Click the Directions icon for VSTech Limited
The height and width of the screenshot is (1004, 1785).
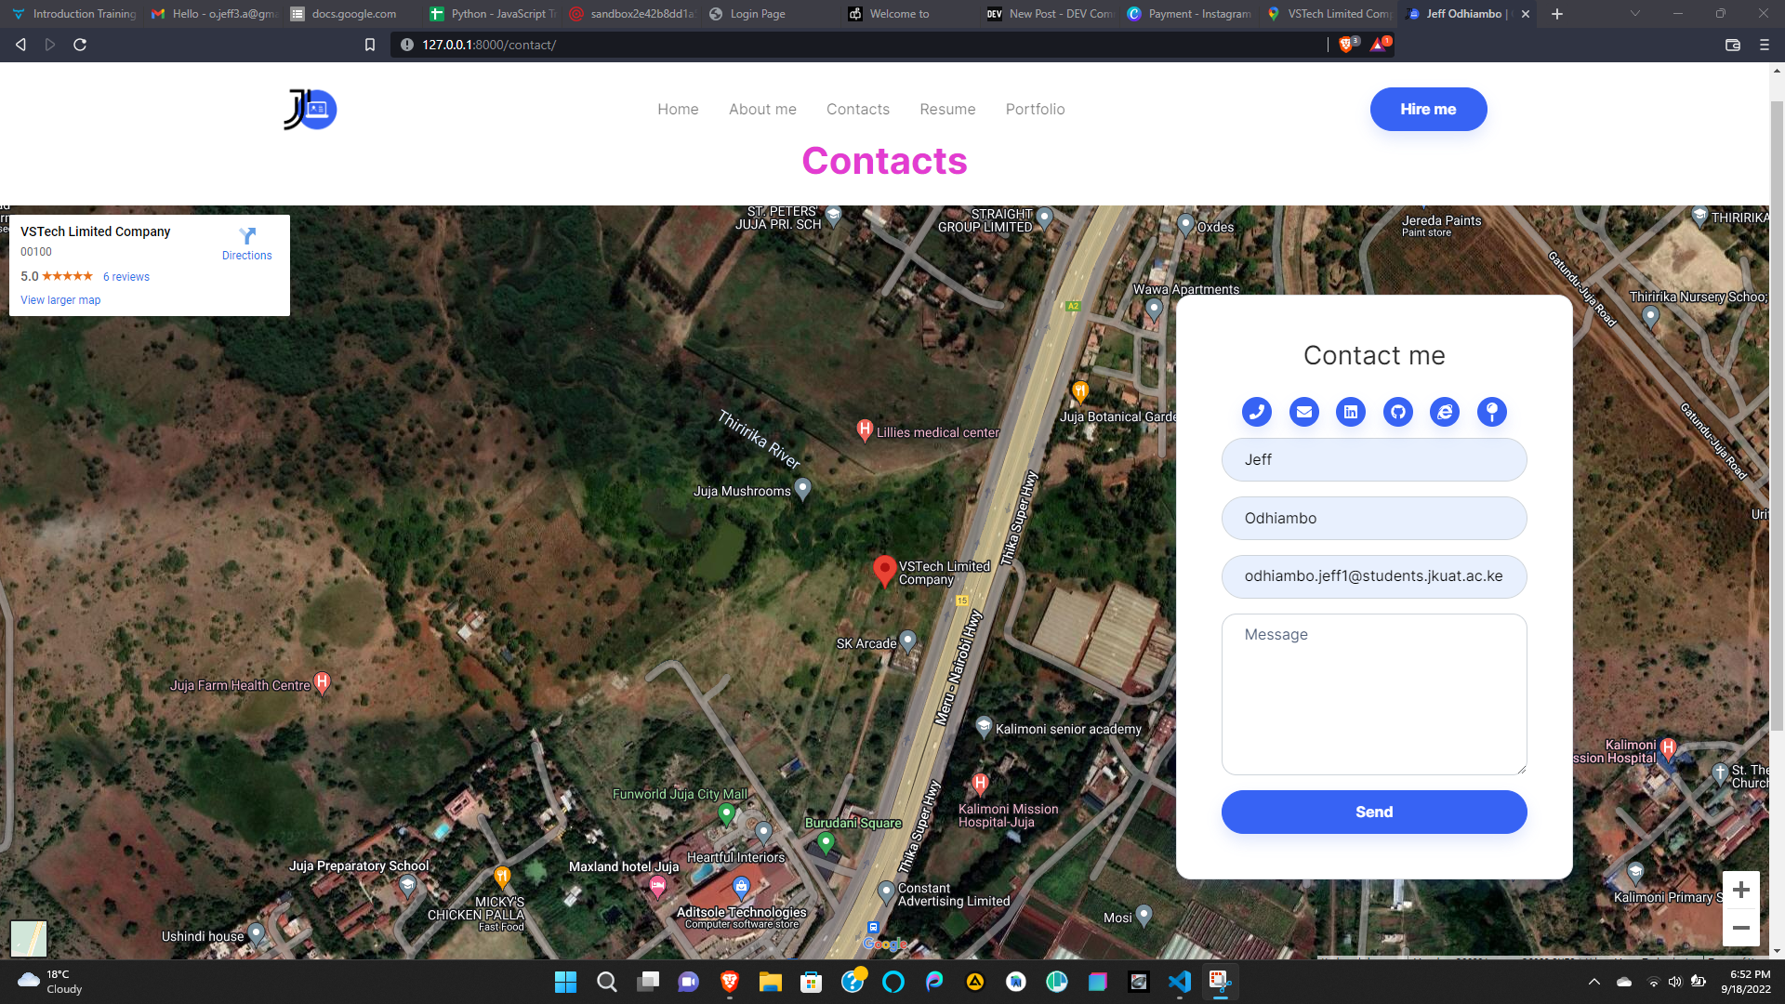coord(246,236)
